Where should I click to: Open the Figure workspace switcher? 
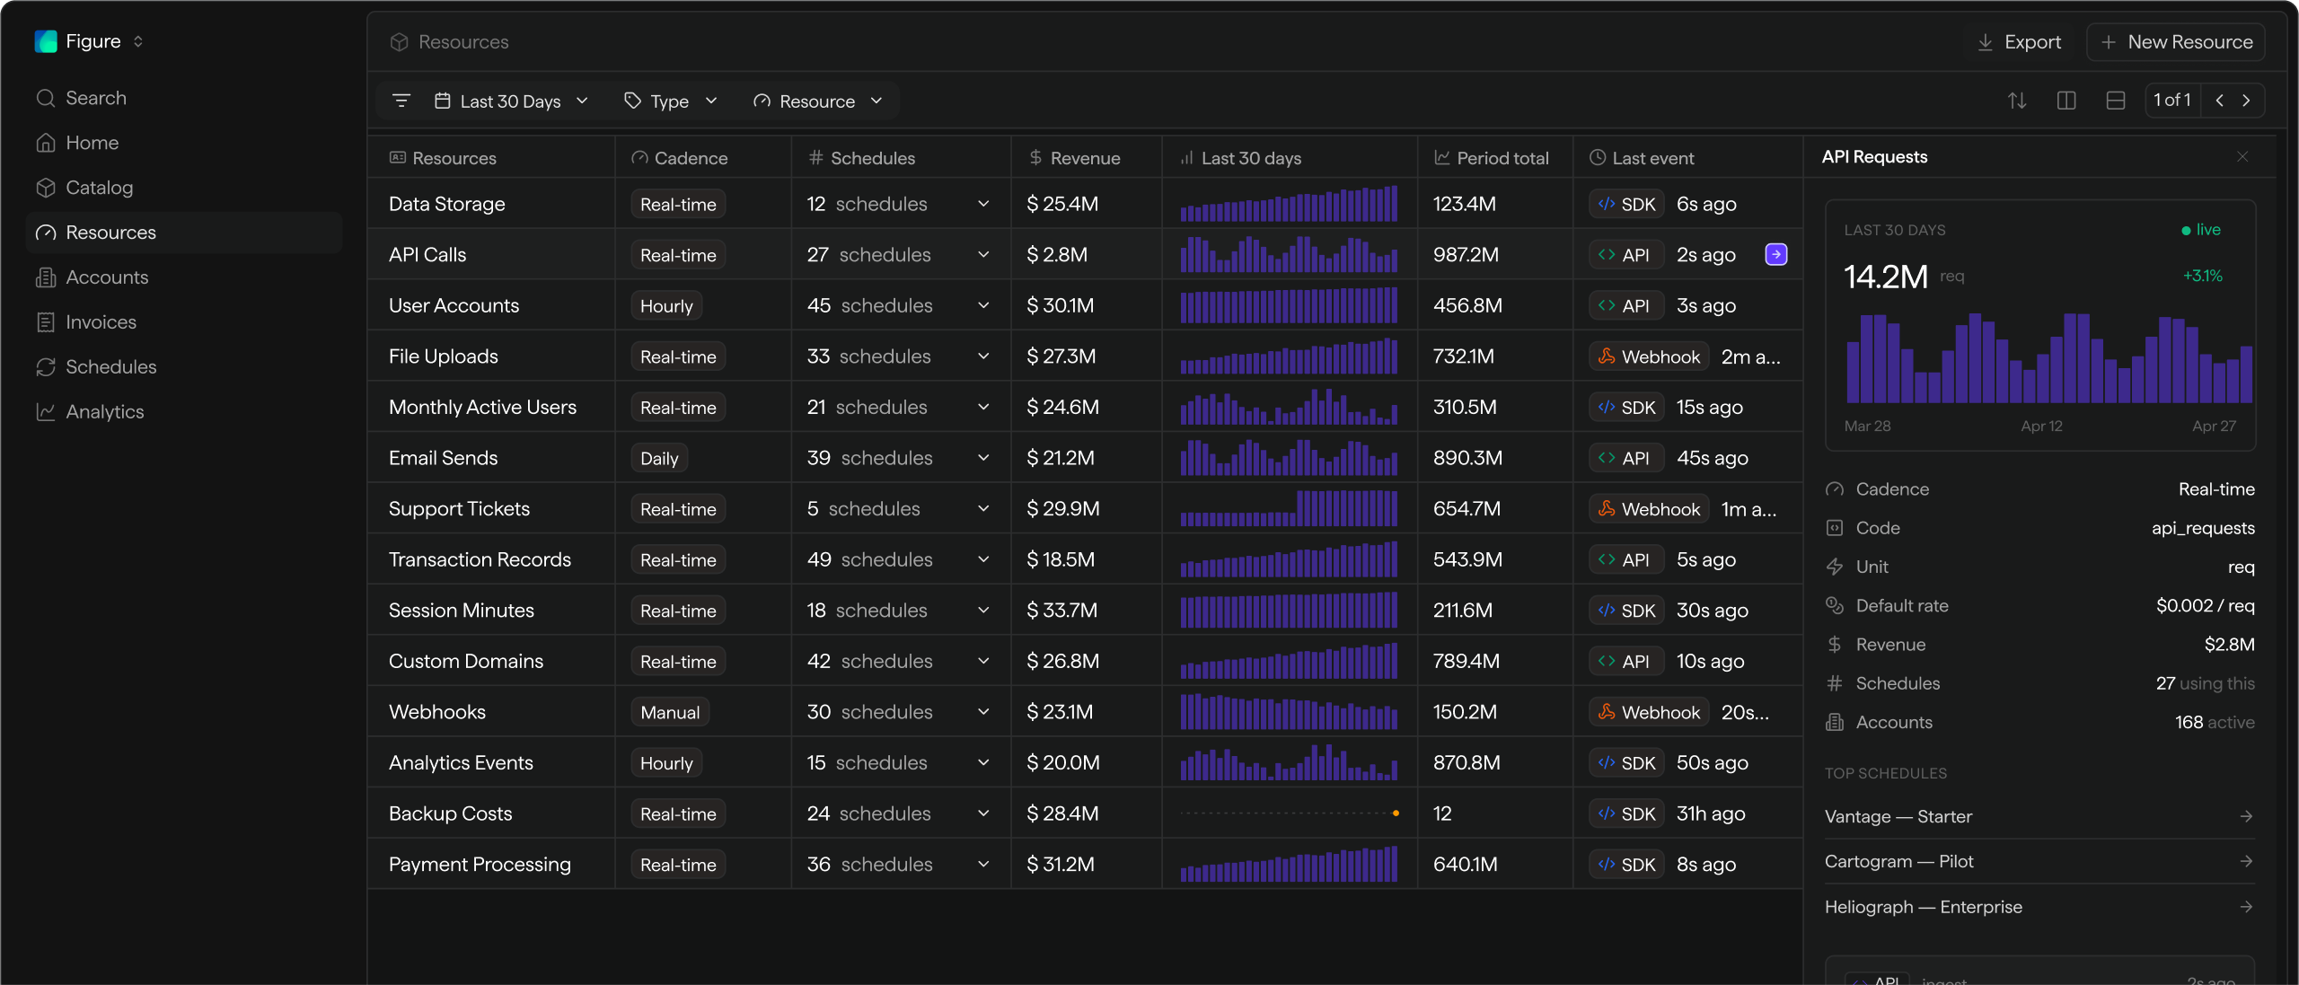pyautogui.click(x=90, y=41)
